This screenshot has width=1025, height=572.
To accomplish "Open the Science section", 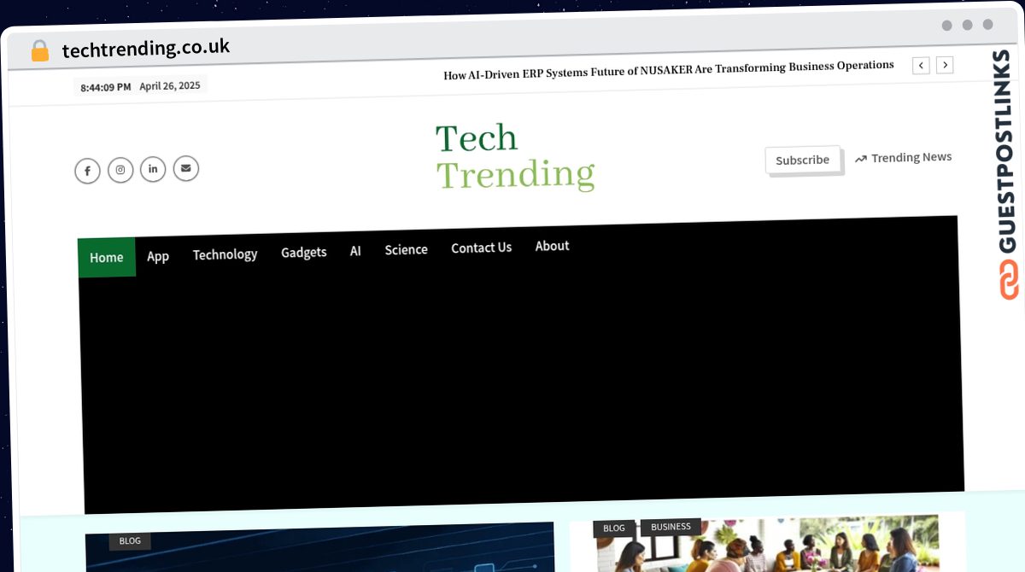I will pos(406,249).
